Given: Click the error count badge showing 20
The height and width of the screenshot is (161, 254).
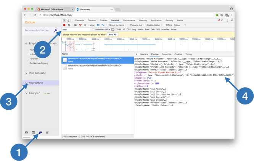Looking at the screenshot, I should click(x=221, y=21).
